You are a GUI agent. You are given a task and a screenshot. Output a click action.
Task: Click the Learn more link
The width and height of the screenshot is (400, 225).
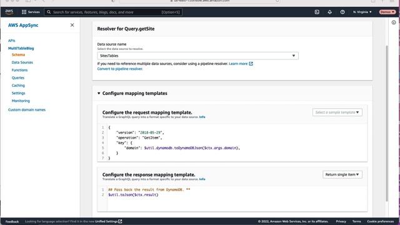(238, 64)
